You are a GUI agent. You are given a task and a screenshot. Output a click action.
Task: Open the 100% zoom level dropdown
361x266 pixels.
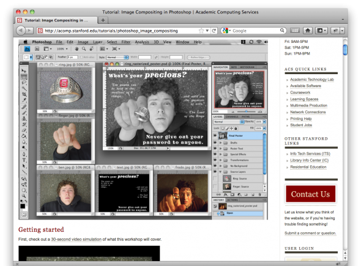click(x=62, y=48)
